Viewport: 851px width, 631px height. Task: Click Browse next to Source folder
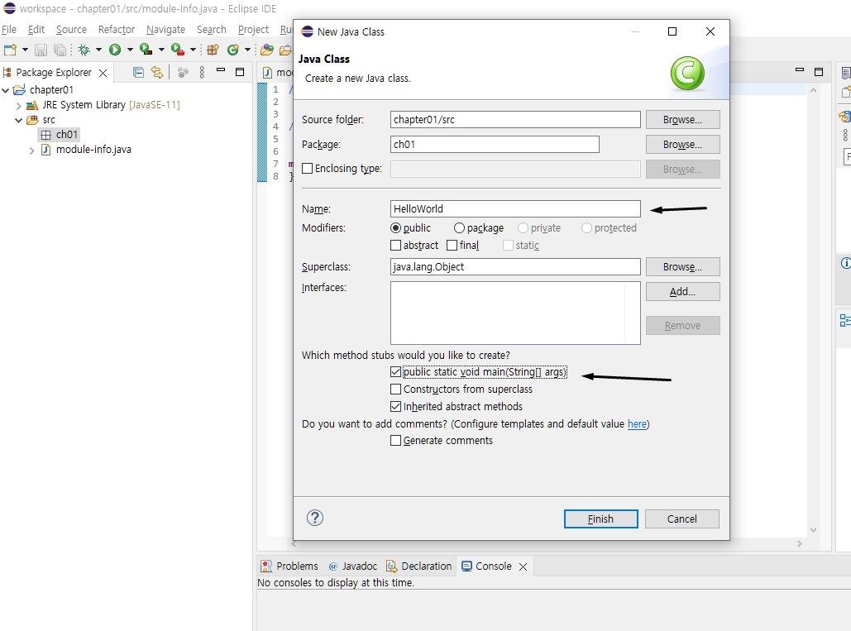pyautogui.click(x=683, y=119)
